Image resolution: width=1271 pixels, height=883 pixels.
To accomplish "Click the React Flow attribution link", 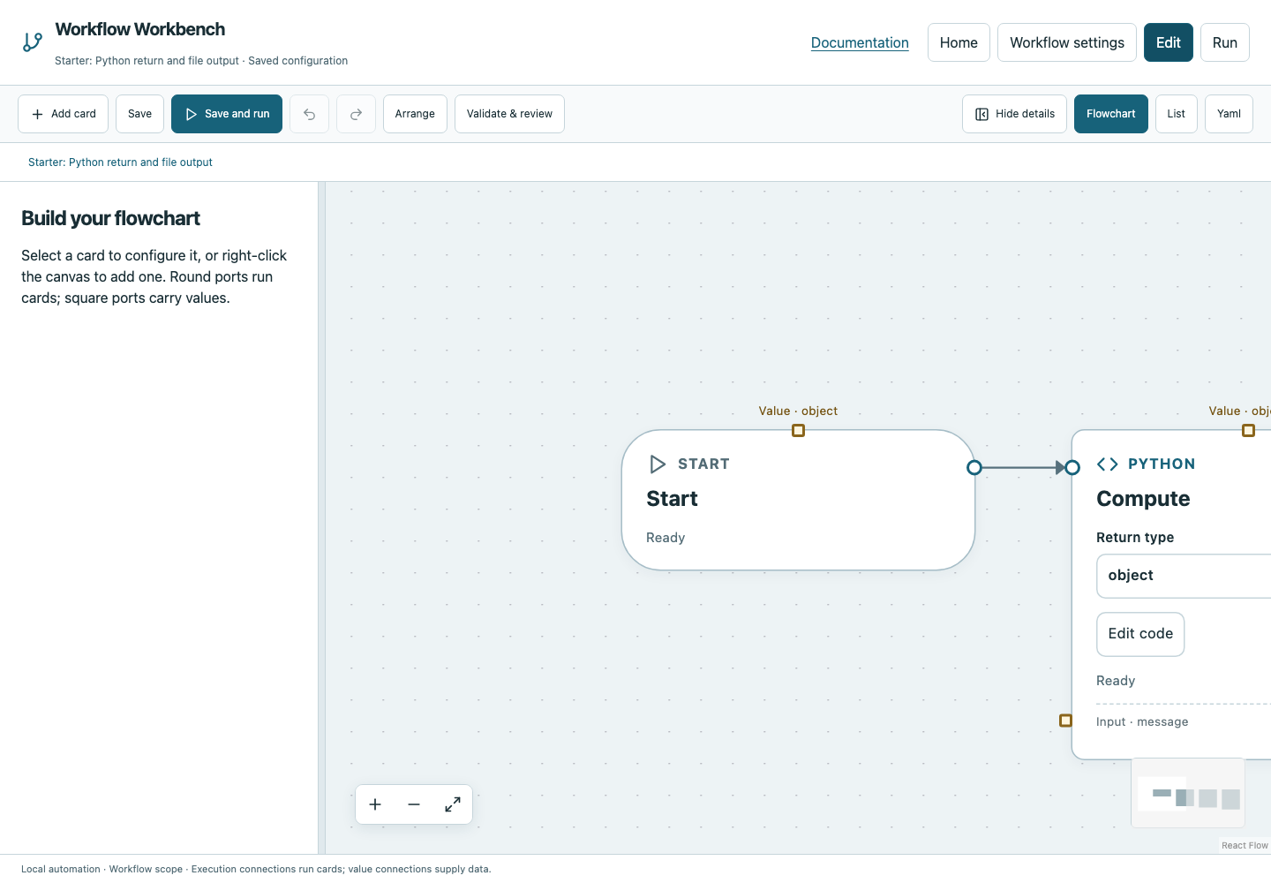I will click(1245, 845).
